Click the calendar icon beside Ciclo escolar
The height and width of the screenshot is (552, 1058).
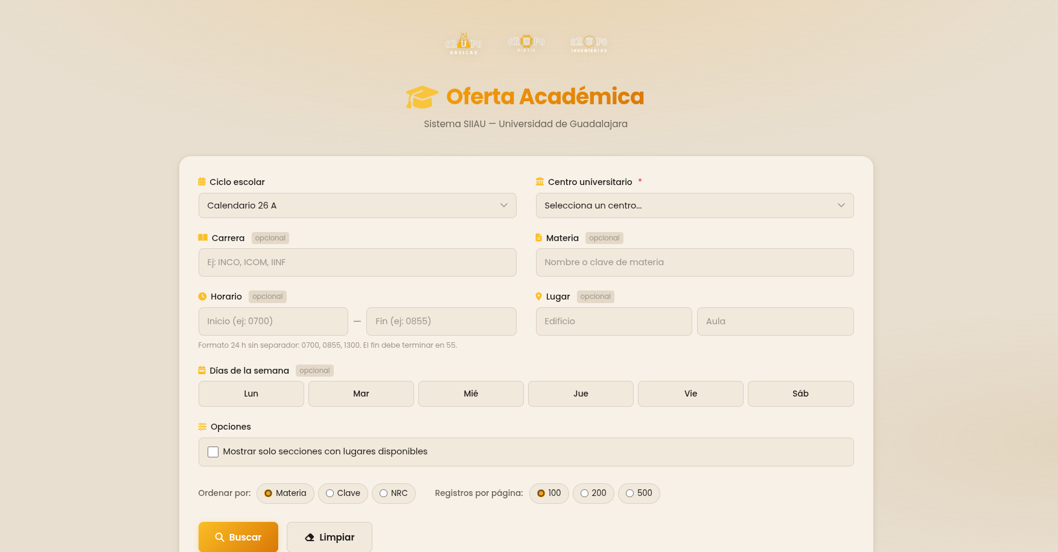[x=202, y=181]
